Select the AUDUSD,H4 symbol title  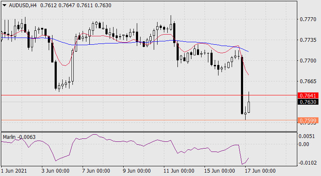[x=23, y=5]
